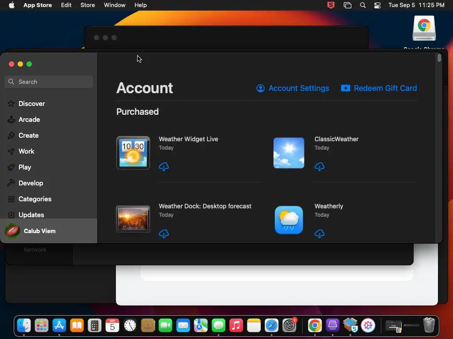
Task: Open the Window menu
Action: click(x=115, y=5)
